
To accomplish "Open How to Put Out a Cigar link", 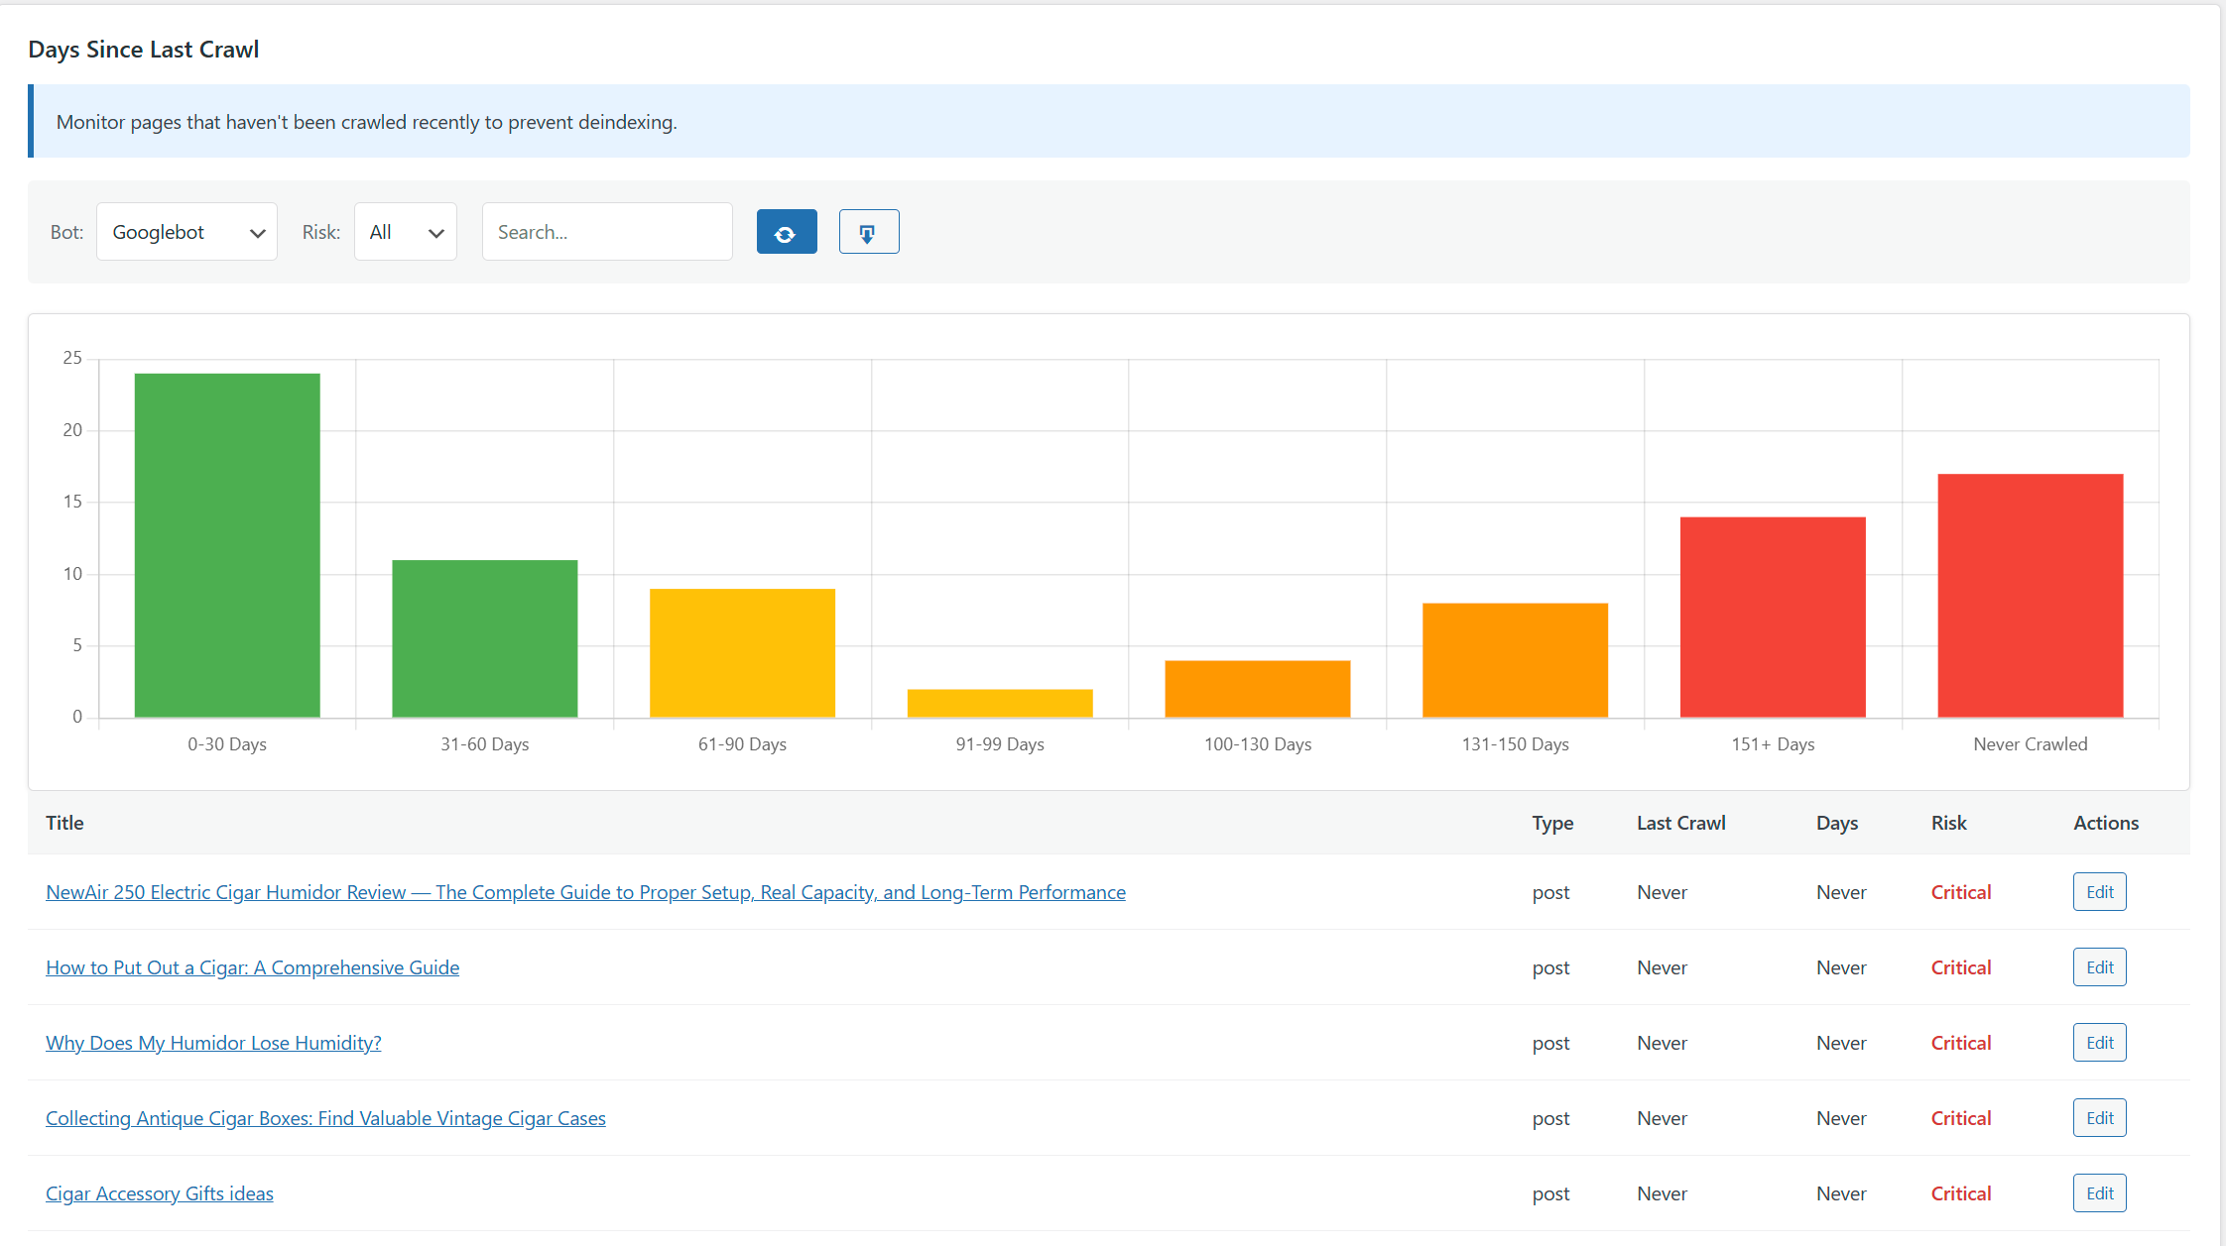I will 252,967.
